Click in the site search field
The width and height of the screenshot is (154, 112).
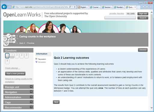pos(120,18)
